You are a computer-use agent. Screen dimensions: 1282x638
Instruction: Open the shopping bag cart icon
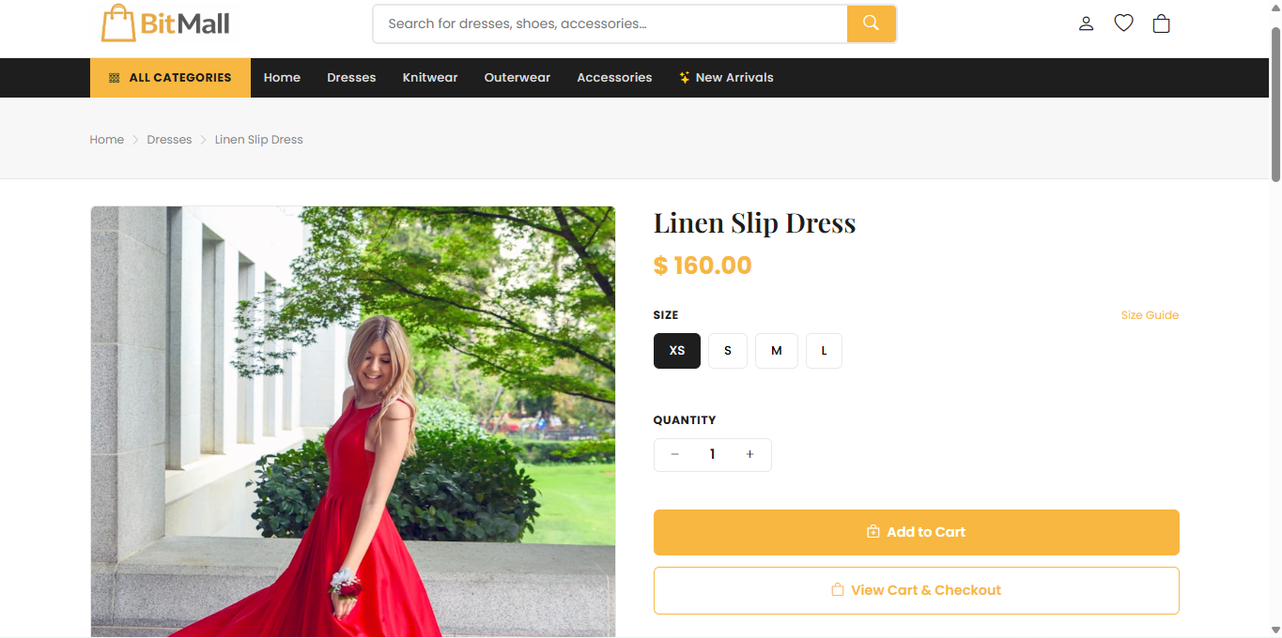pyautogui.click(x=1161, y=23)
